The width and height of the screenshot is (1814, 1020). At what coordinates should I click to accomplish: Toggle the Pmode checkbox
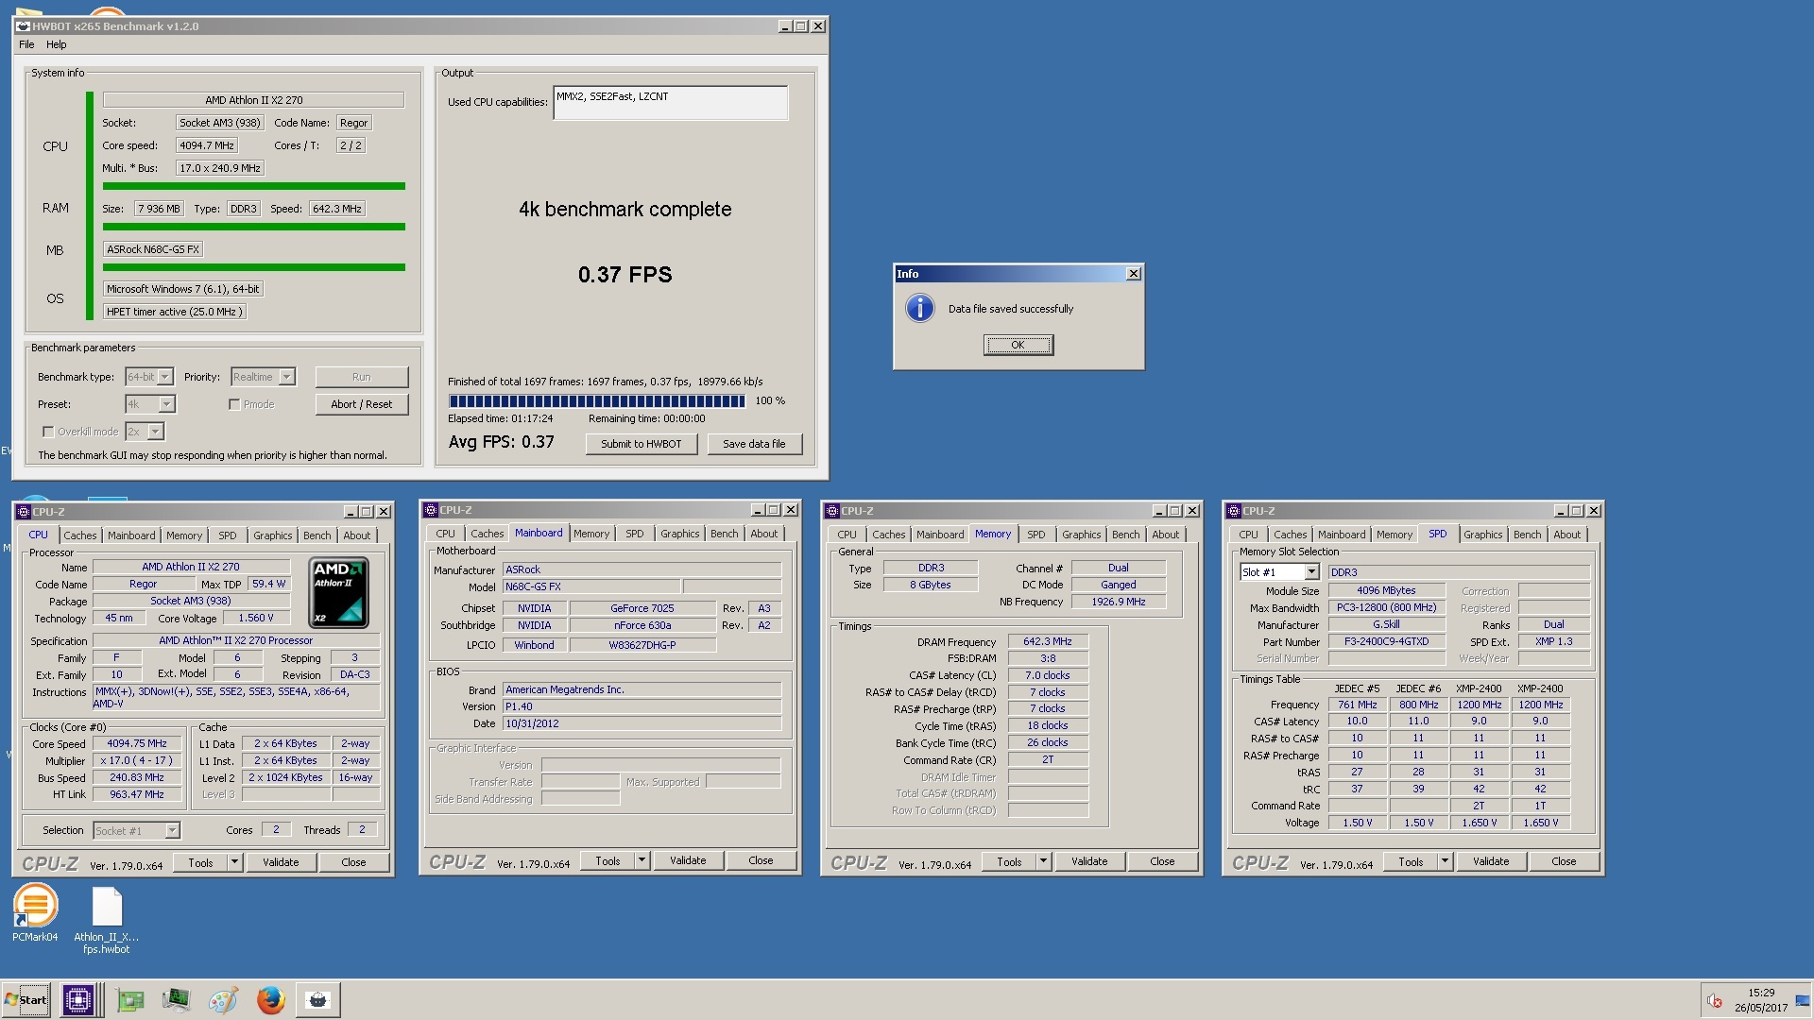click(x=234, y=404)
